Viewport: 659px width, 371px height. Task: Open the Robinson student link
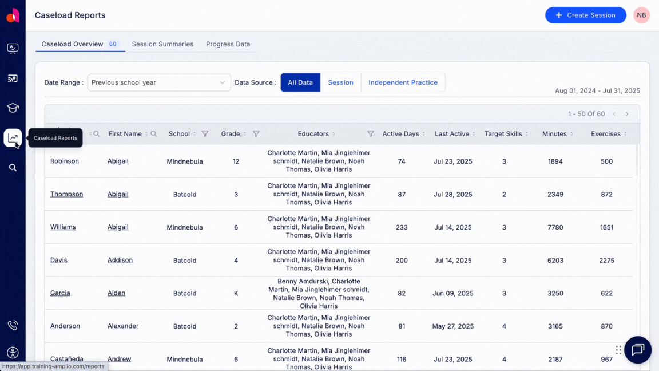[65, 161]
